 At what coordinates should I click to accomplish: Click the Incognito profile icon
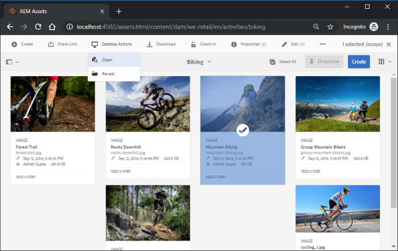[374, 27]
